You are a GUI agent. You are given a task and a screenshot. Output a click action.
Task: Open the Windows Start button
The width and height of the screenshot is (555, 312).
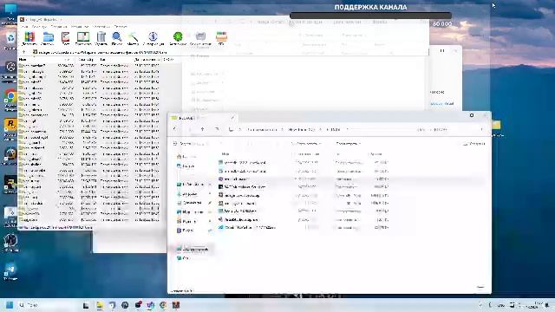coord(10,305)
